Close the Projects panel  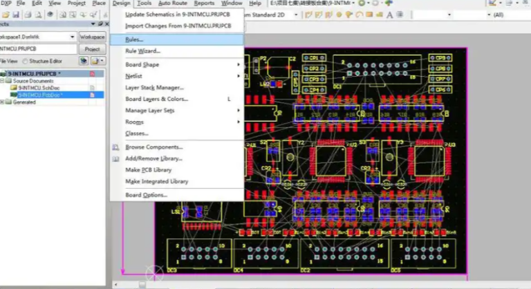[107, 24]
